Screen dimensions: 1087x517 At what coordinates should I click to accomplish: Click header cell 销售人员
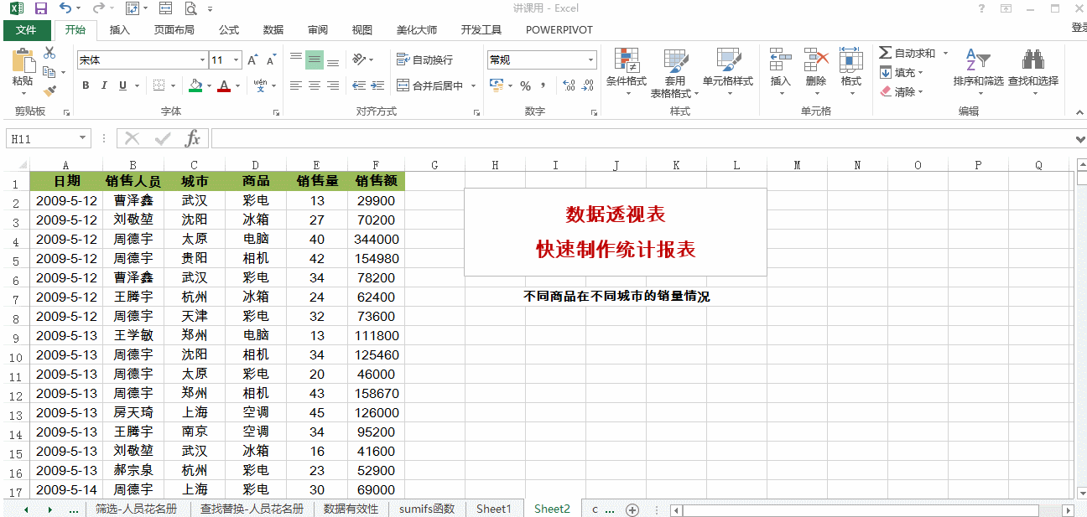point(133,181)
